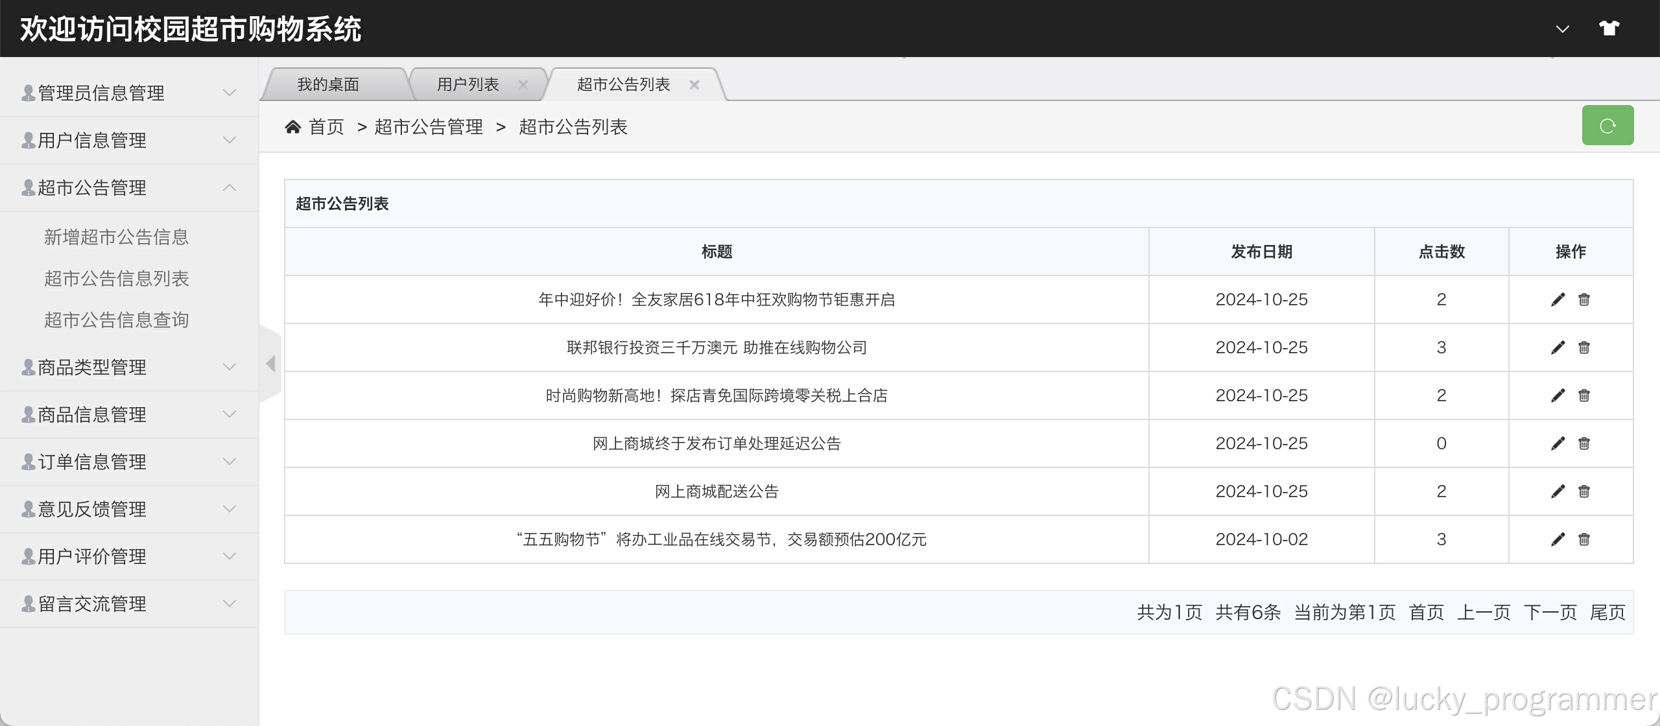
Task: Click pencil icon for 五五购物节 row
Action: 1558,539
